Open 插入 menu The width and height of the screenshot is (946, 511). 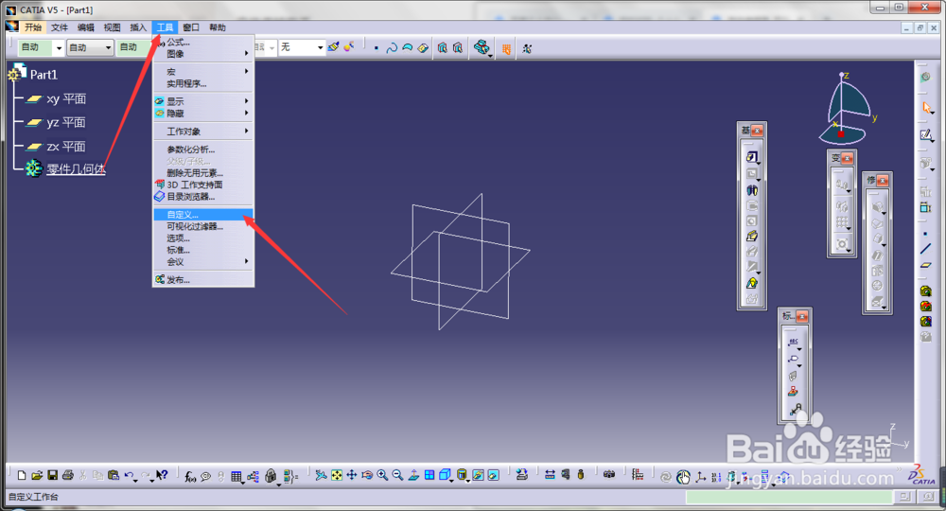pos(138,27)
